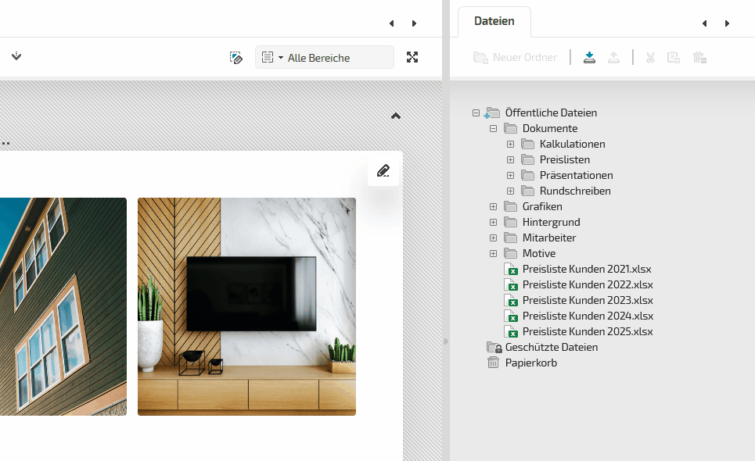Click the scissors cut icon

click(x=650, y=57)
